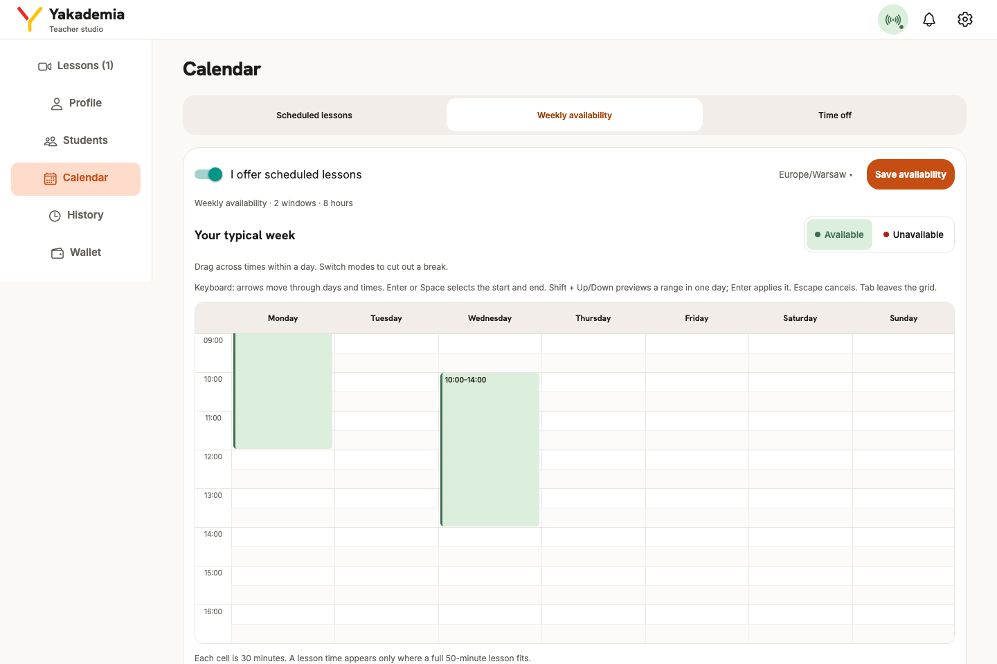Click the Sunday column header
This screenshot has height=664, width=997.
click(904, 318)
